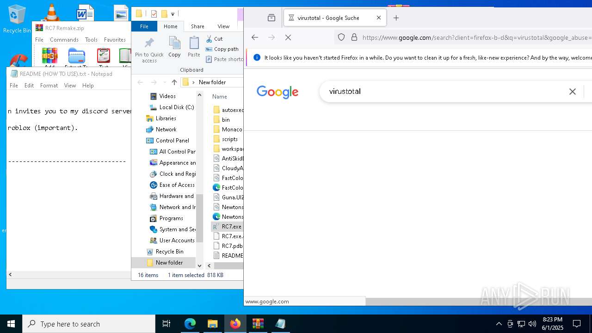Open WinRAR's Tools menu

click(x=91, y=40)
